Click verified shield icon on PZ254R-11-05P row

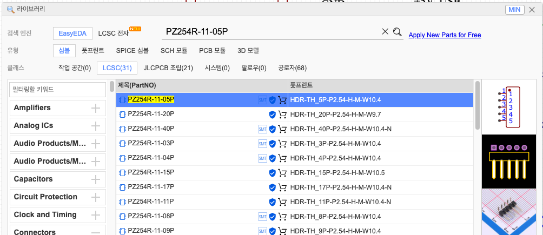coord(273,100)
